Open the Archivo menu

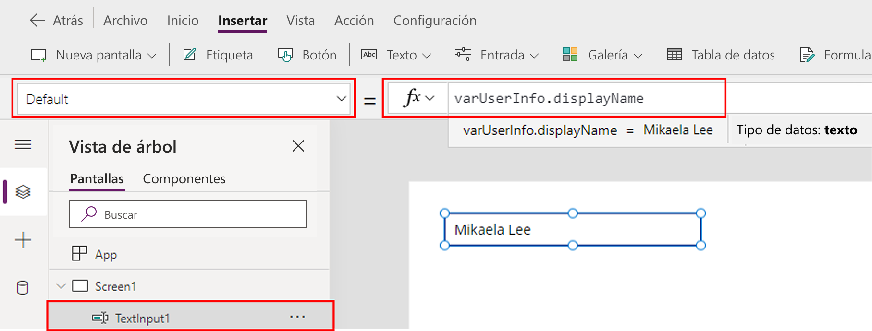(125, 20)
